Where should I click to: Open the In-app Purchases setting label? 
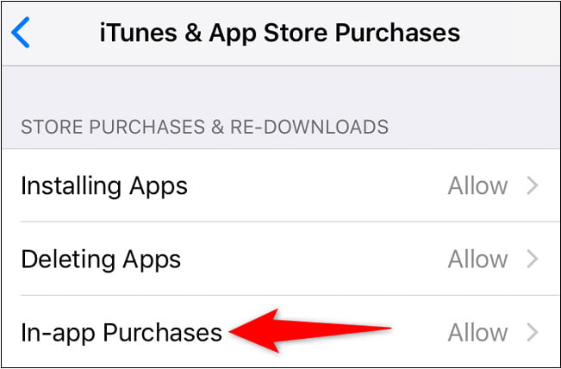(122, 333)
